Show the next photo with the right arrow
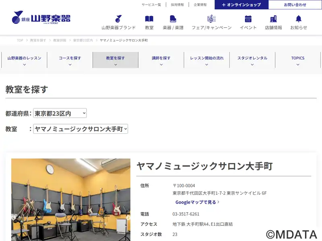Image resolution: width=322 pixels, height=241 pixels. 128,217
